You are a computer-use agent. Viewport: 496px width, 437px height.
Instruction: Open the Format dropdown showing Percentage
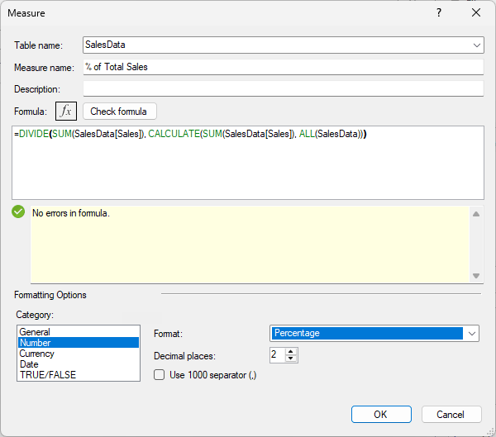472,333
